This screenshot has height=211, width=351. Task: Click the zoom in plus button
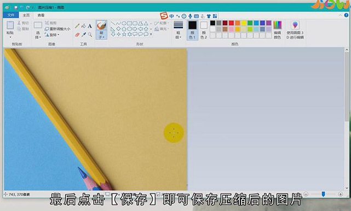pyautogui.click(x=341, y=194)
